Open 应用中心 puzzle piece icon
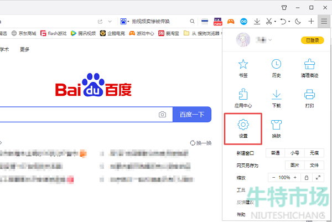The height and width of the screenshot is (222, 332). 243,94
